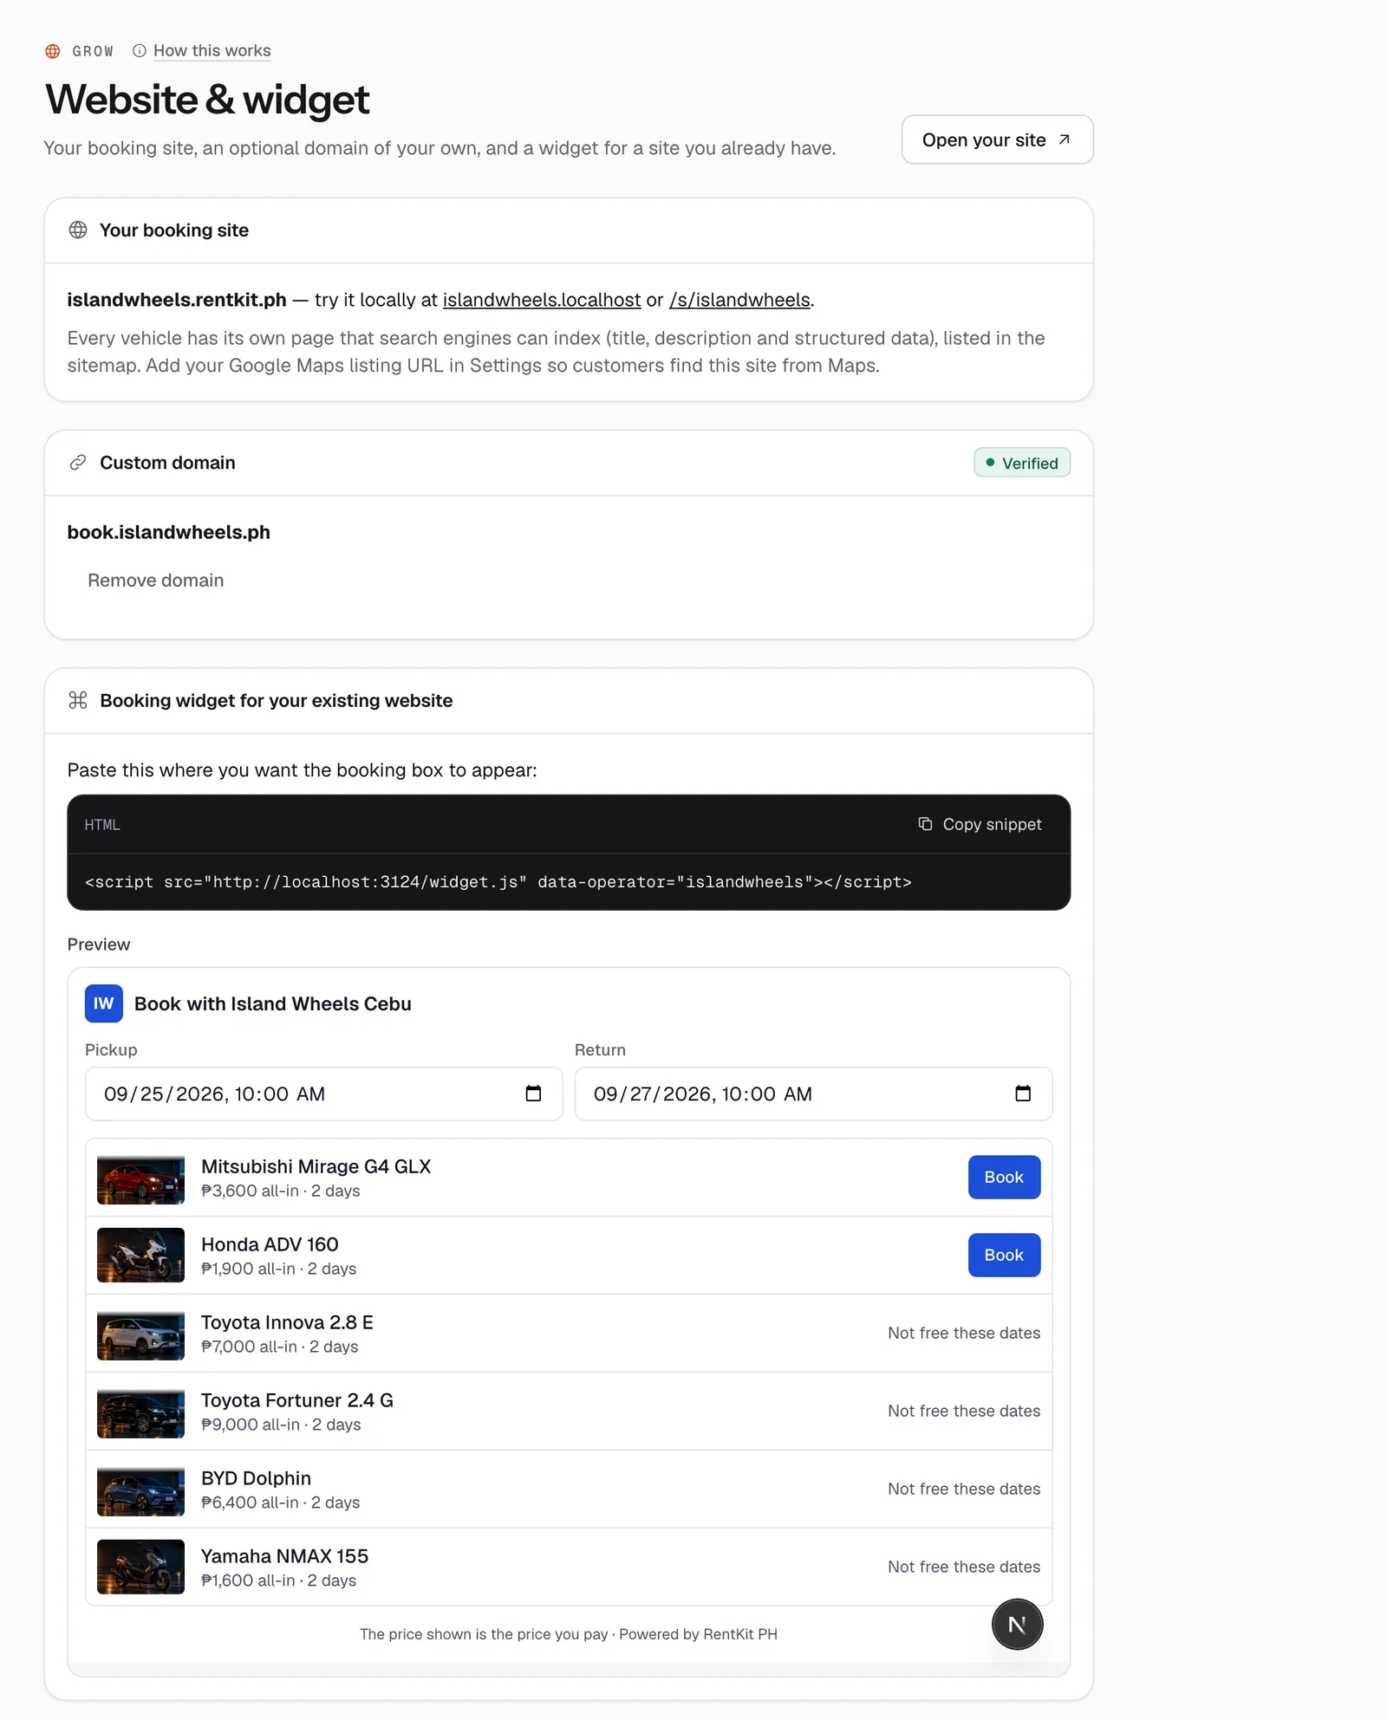Open the Return calendar picker icon

(1023, 1094)
